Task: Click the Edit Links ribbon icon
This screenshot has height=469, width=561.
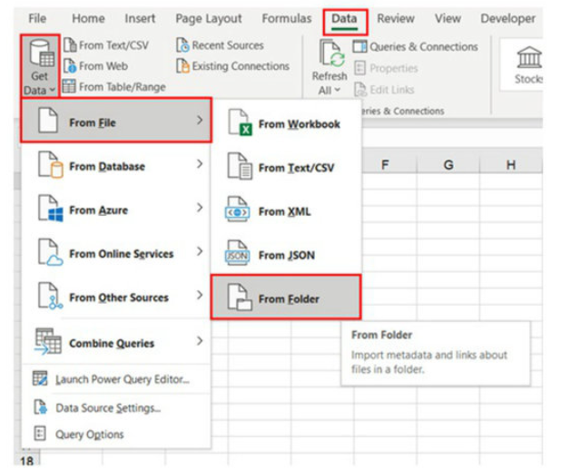Action: pyautogui.click(x=360, y=90)
